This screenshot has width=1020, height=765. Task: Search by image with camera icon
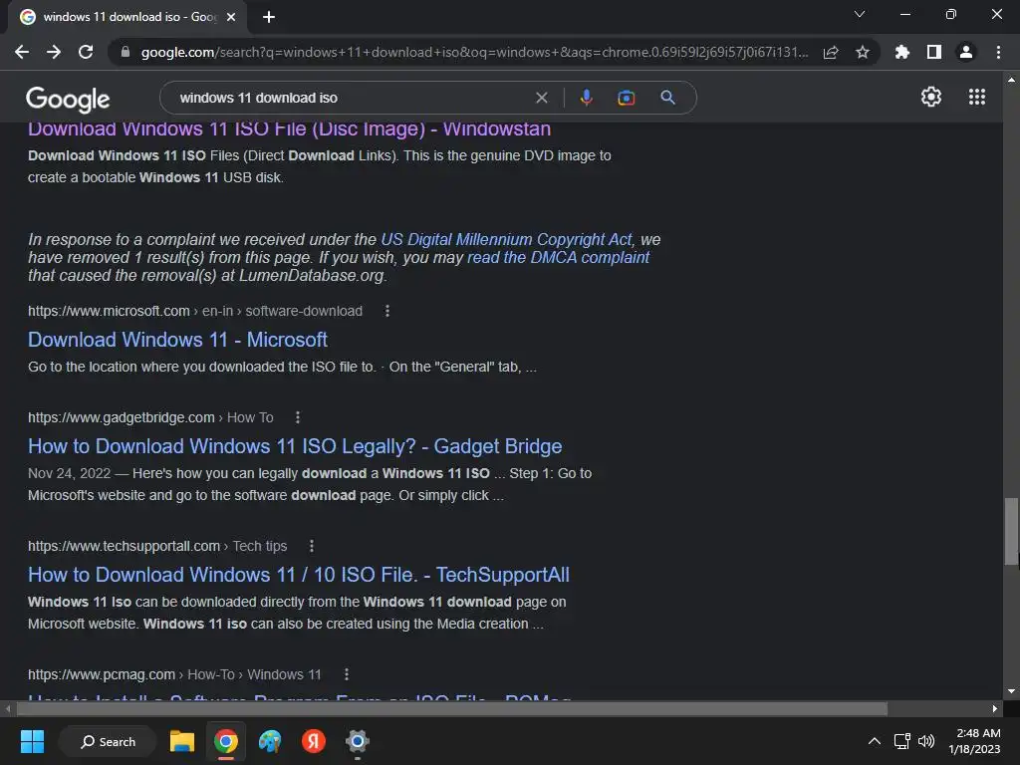coord(626,98)
